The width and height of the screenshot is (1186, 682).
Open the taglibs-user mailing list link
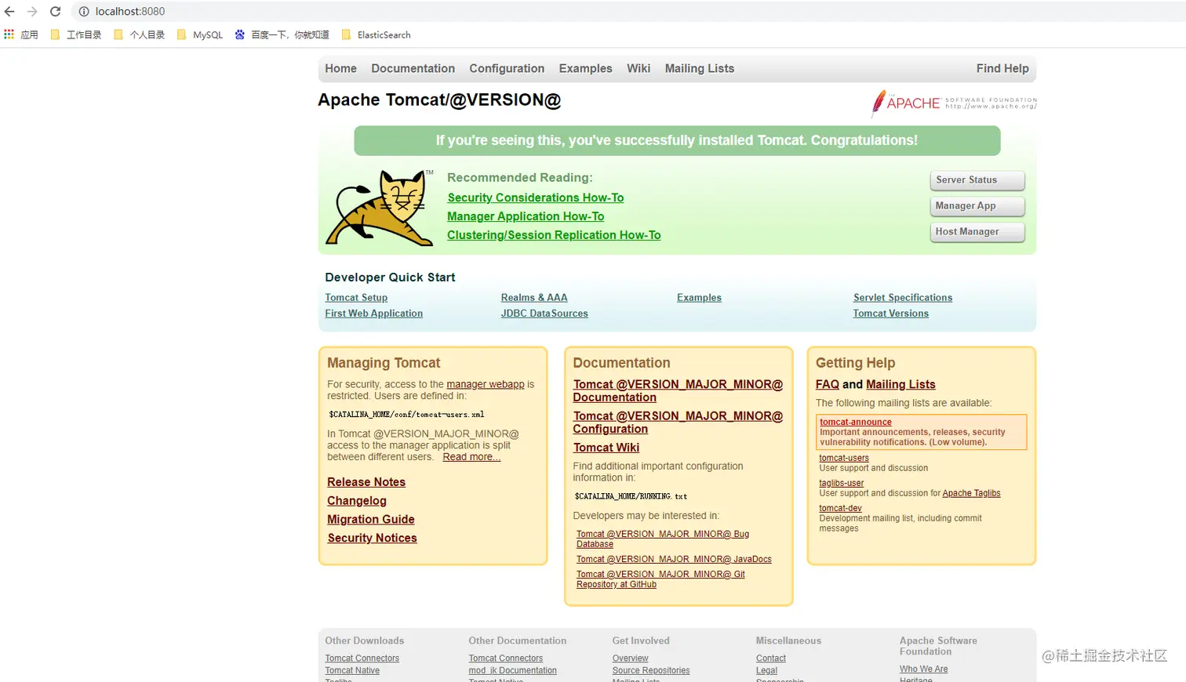(x=842, y=484)
